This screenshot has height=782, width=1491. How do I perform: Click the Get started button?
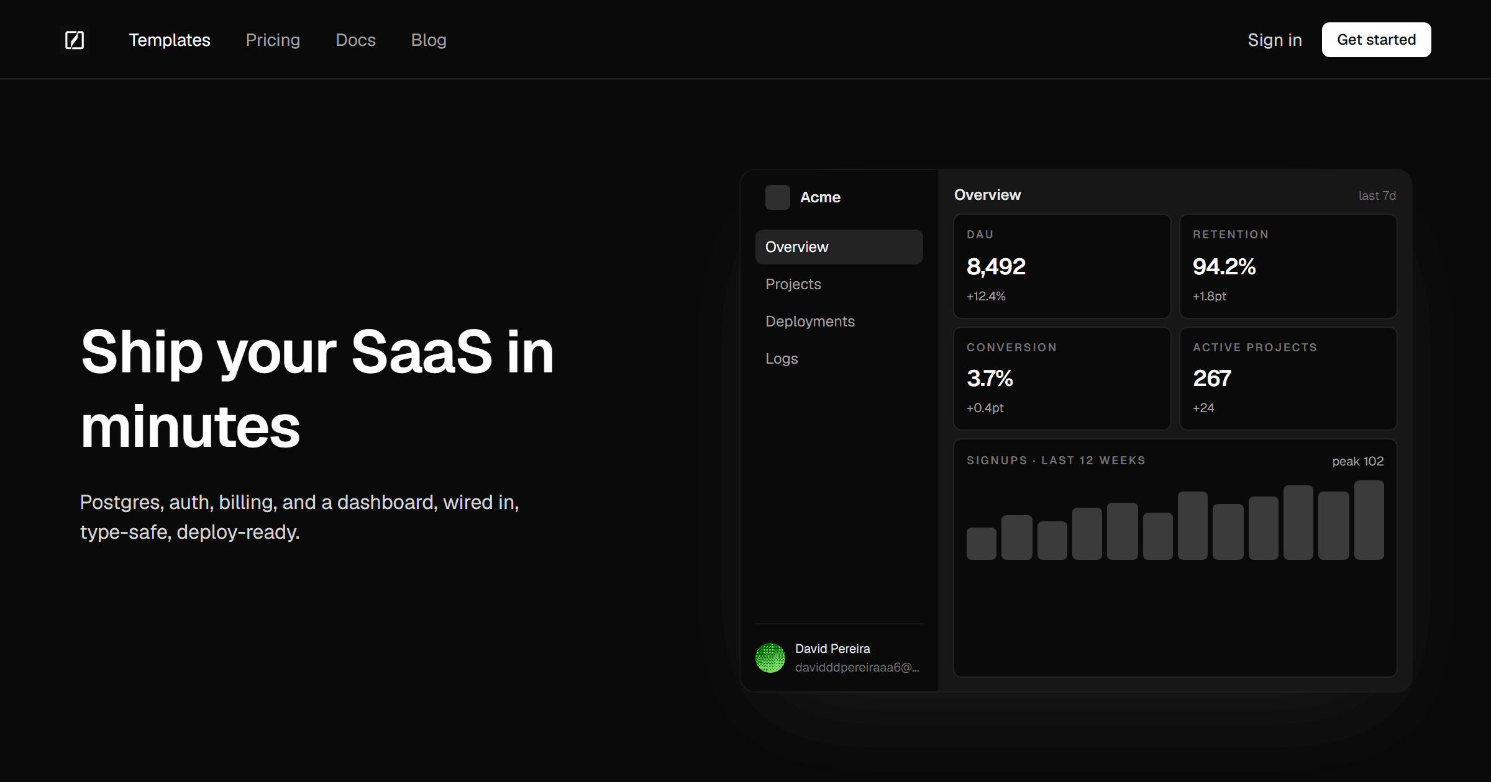(1376, 40)
